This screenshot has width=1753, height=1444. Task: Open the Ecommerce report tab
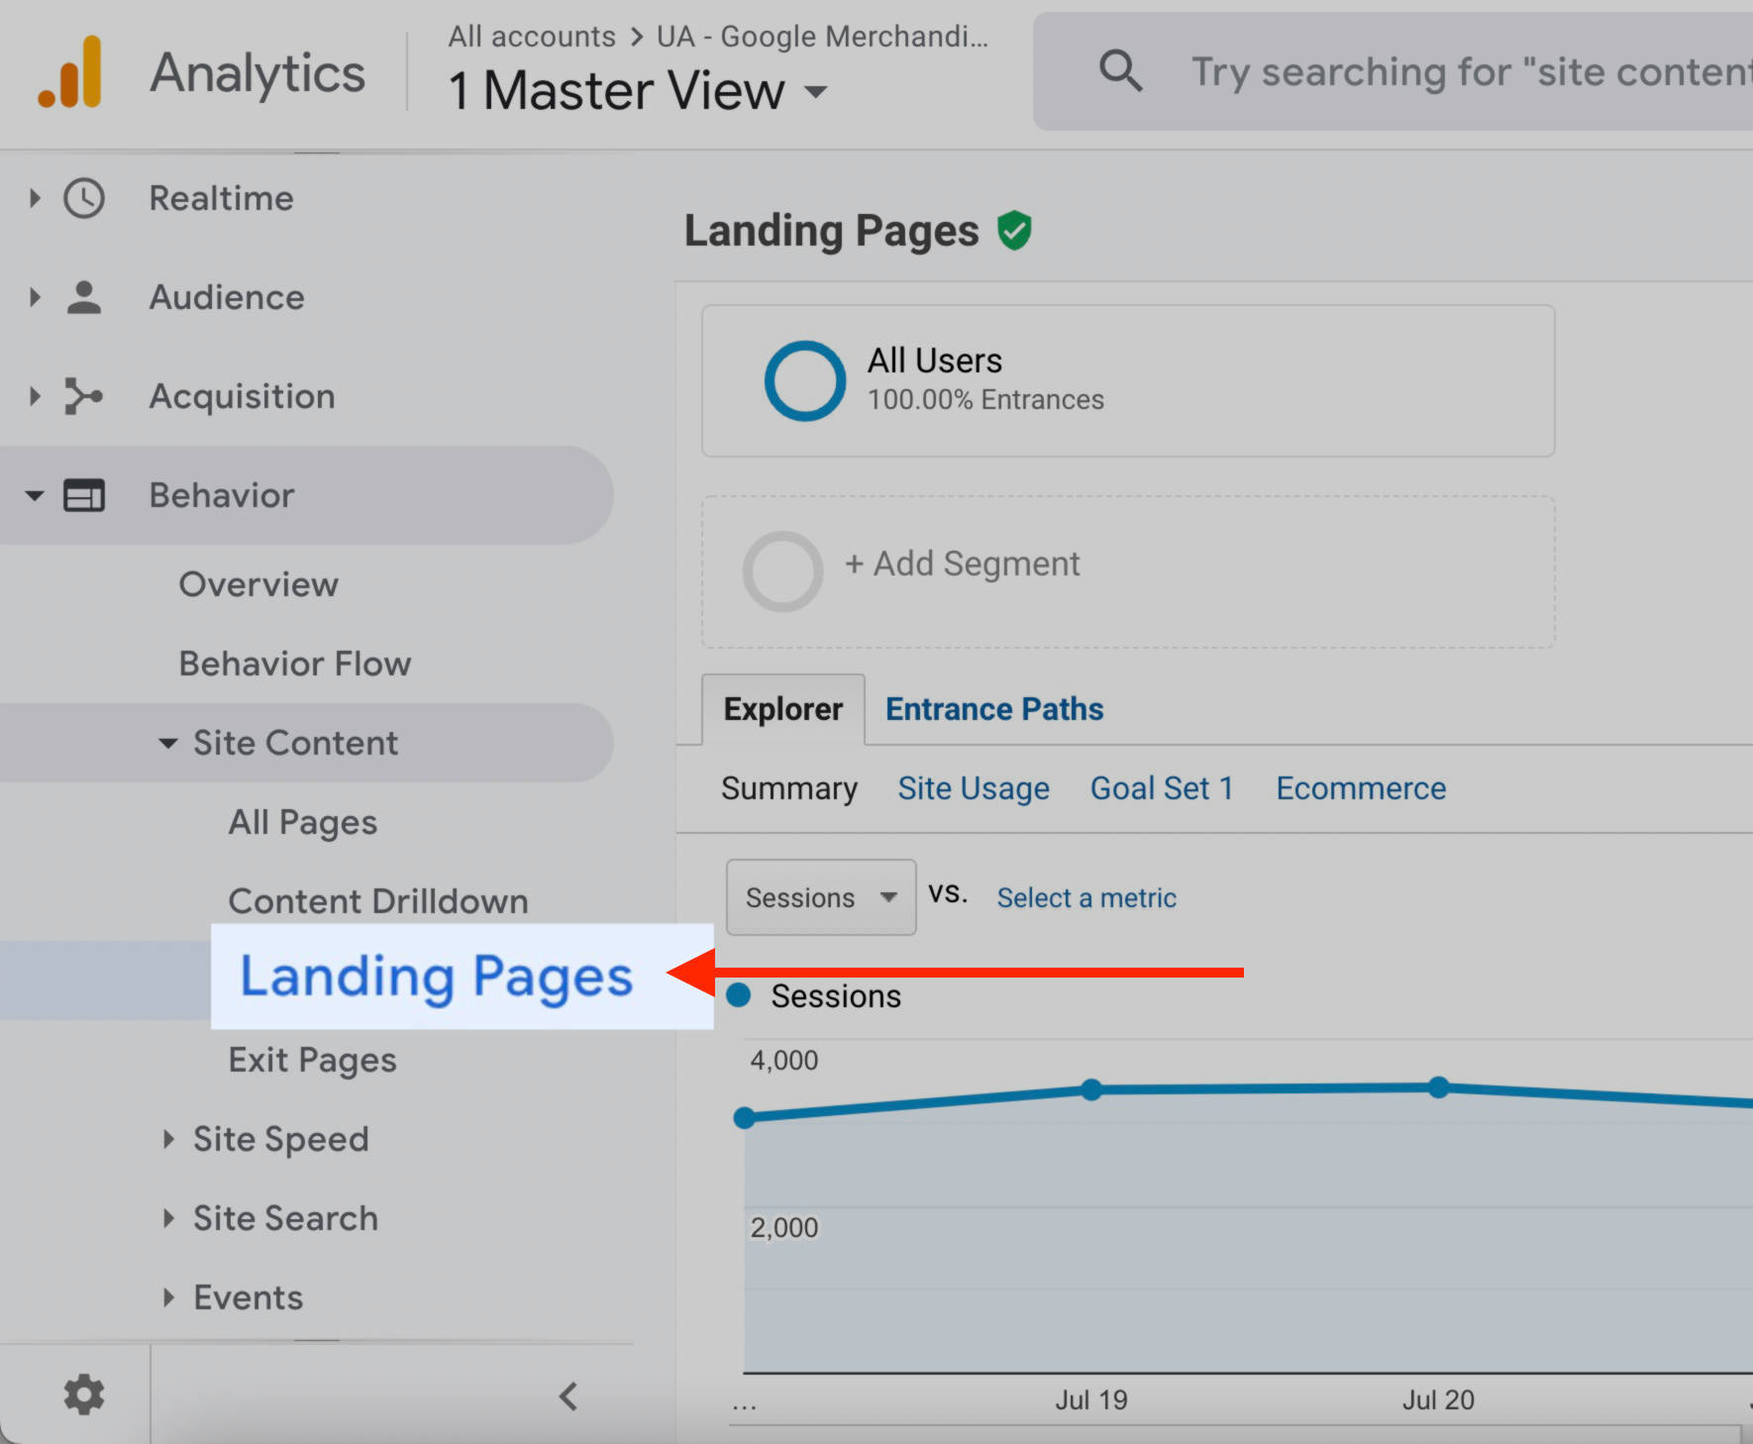point(1360,788)
